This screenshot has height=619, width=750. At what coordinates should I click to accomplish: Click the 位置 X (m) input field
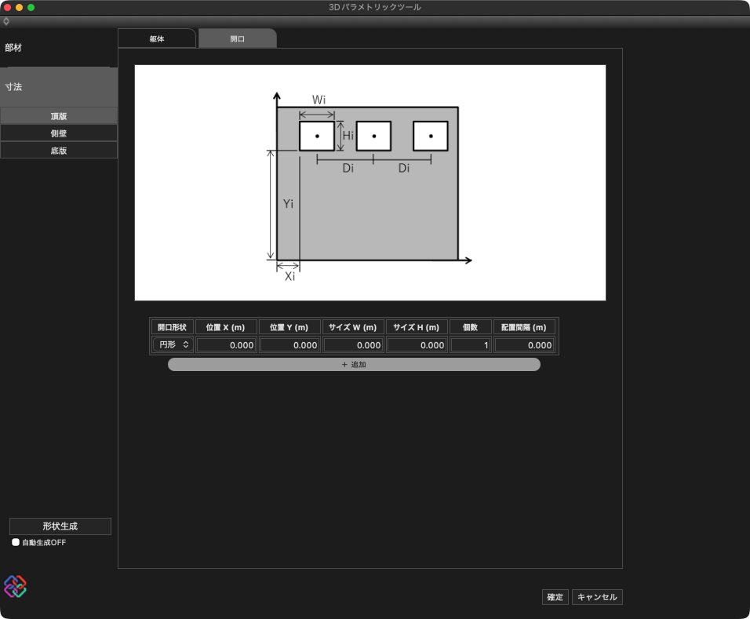click(x=226, y=345)
